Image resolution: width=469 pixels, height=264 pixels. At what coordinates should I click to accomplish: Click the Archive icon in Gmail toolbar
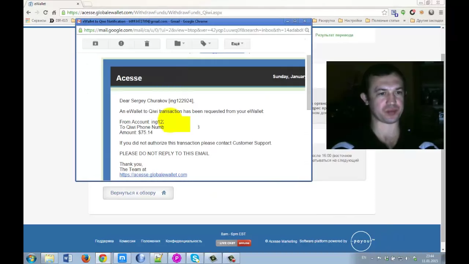[95, 44]
